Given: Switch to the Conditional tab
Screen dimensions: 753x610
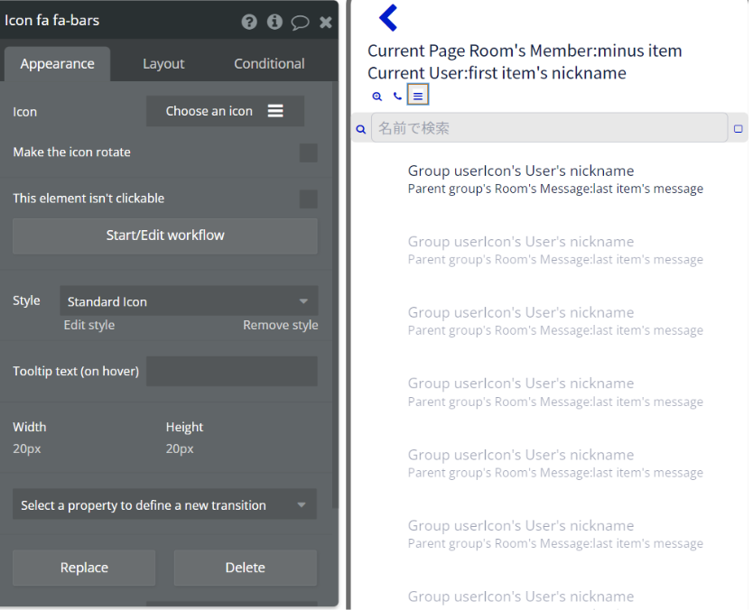Looking at the screenshot, I should pos(269,64).
